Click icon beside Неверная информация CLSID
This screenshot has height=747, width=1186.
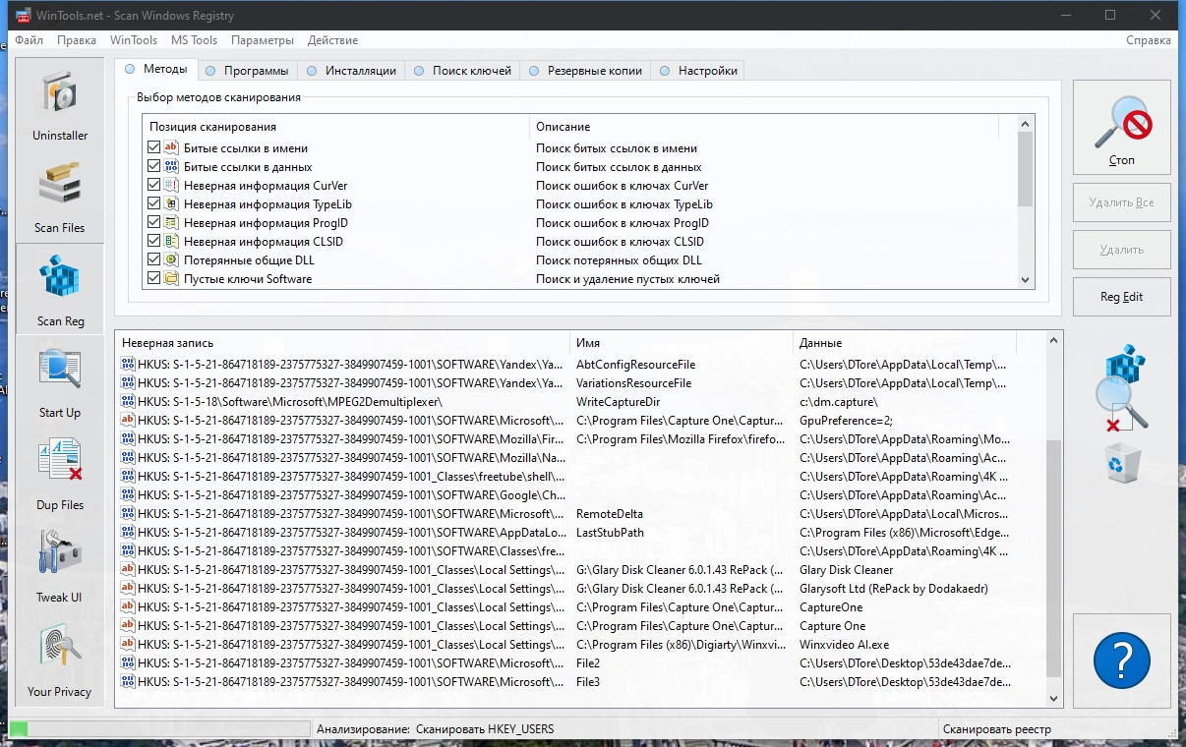tap(170, 242)
